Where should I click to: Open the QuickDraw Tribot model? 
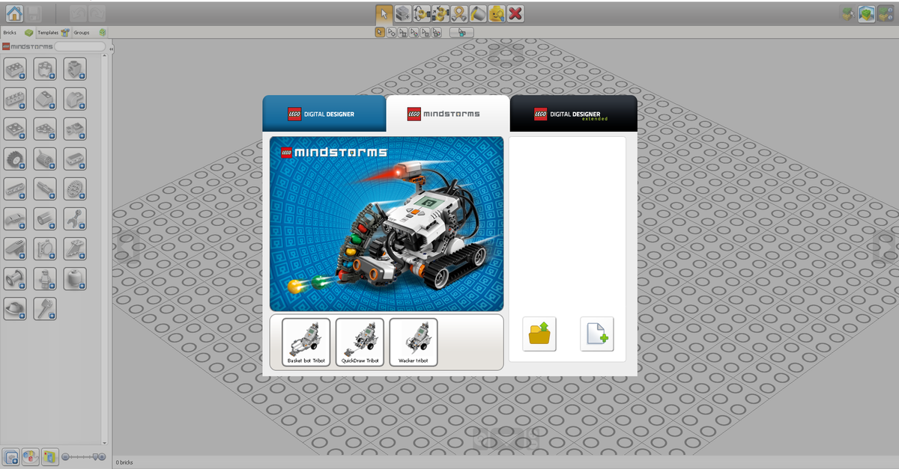pyautogui.click(x=360, y=342)
